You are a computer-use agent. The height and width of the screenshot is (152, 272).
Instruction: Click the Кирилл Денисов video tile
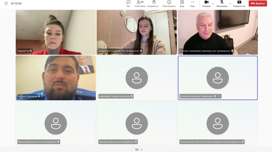click(x=56, y=78)
